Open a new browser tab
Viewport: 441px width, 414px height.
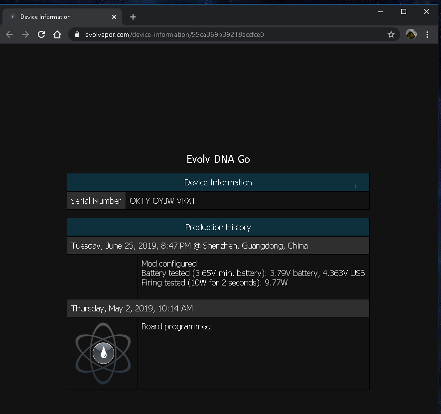pyautogui.click(x=133, y=17)
